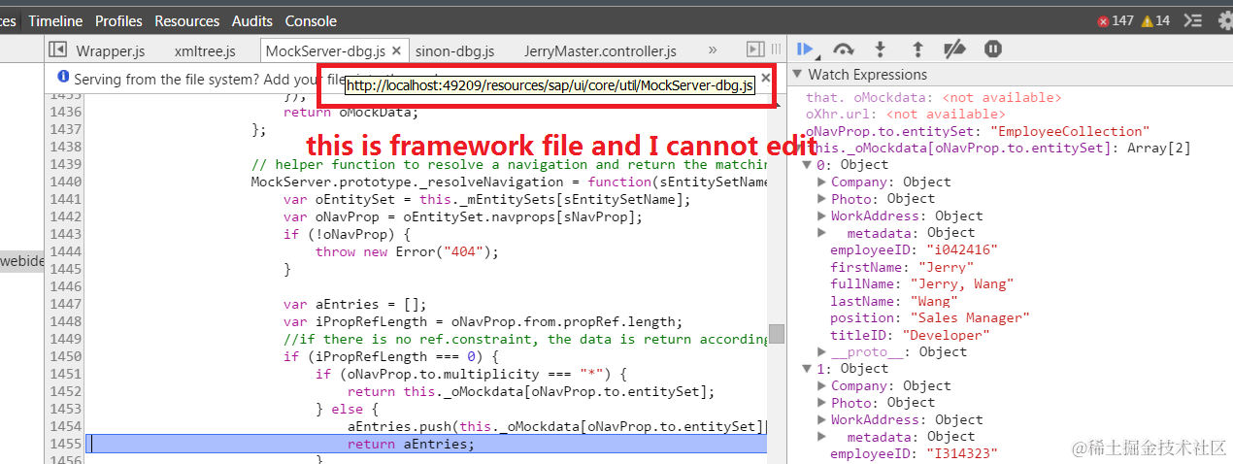The height and width of the screenshot is (464, 1233).
Task: Click the info icon in the notification bar
Action: (63, 77)
